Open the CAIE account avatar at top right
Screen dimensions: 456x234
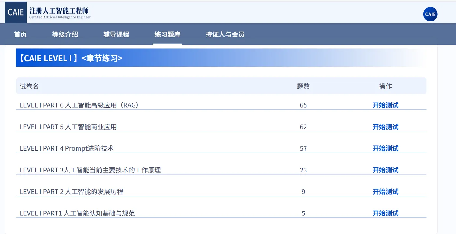click(430, 14)
